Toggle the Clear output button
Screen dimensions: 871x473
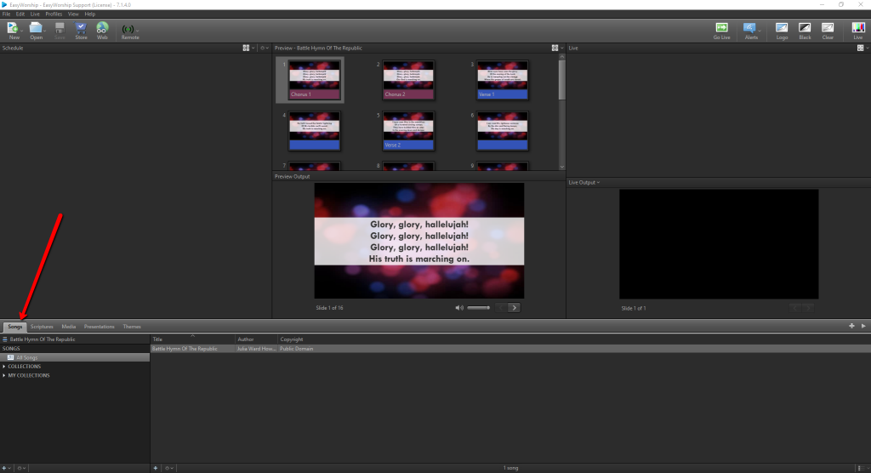click(828, 31)
